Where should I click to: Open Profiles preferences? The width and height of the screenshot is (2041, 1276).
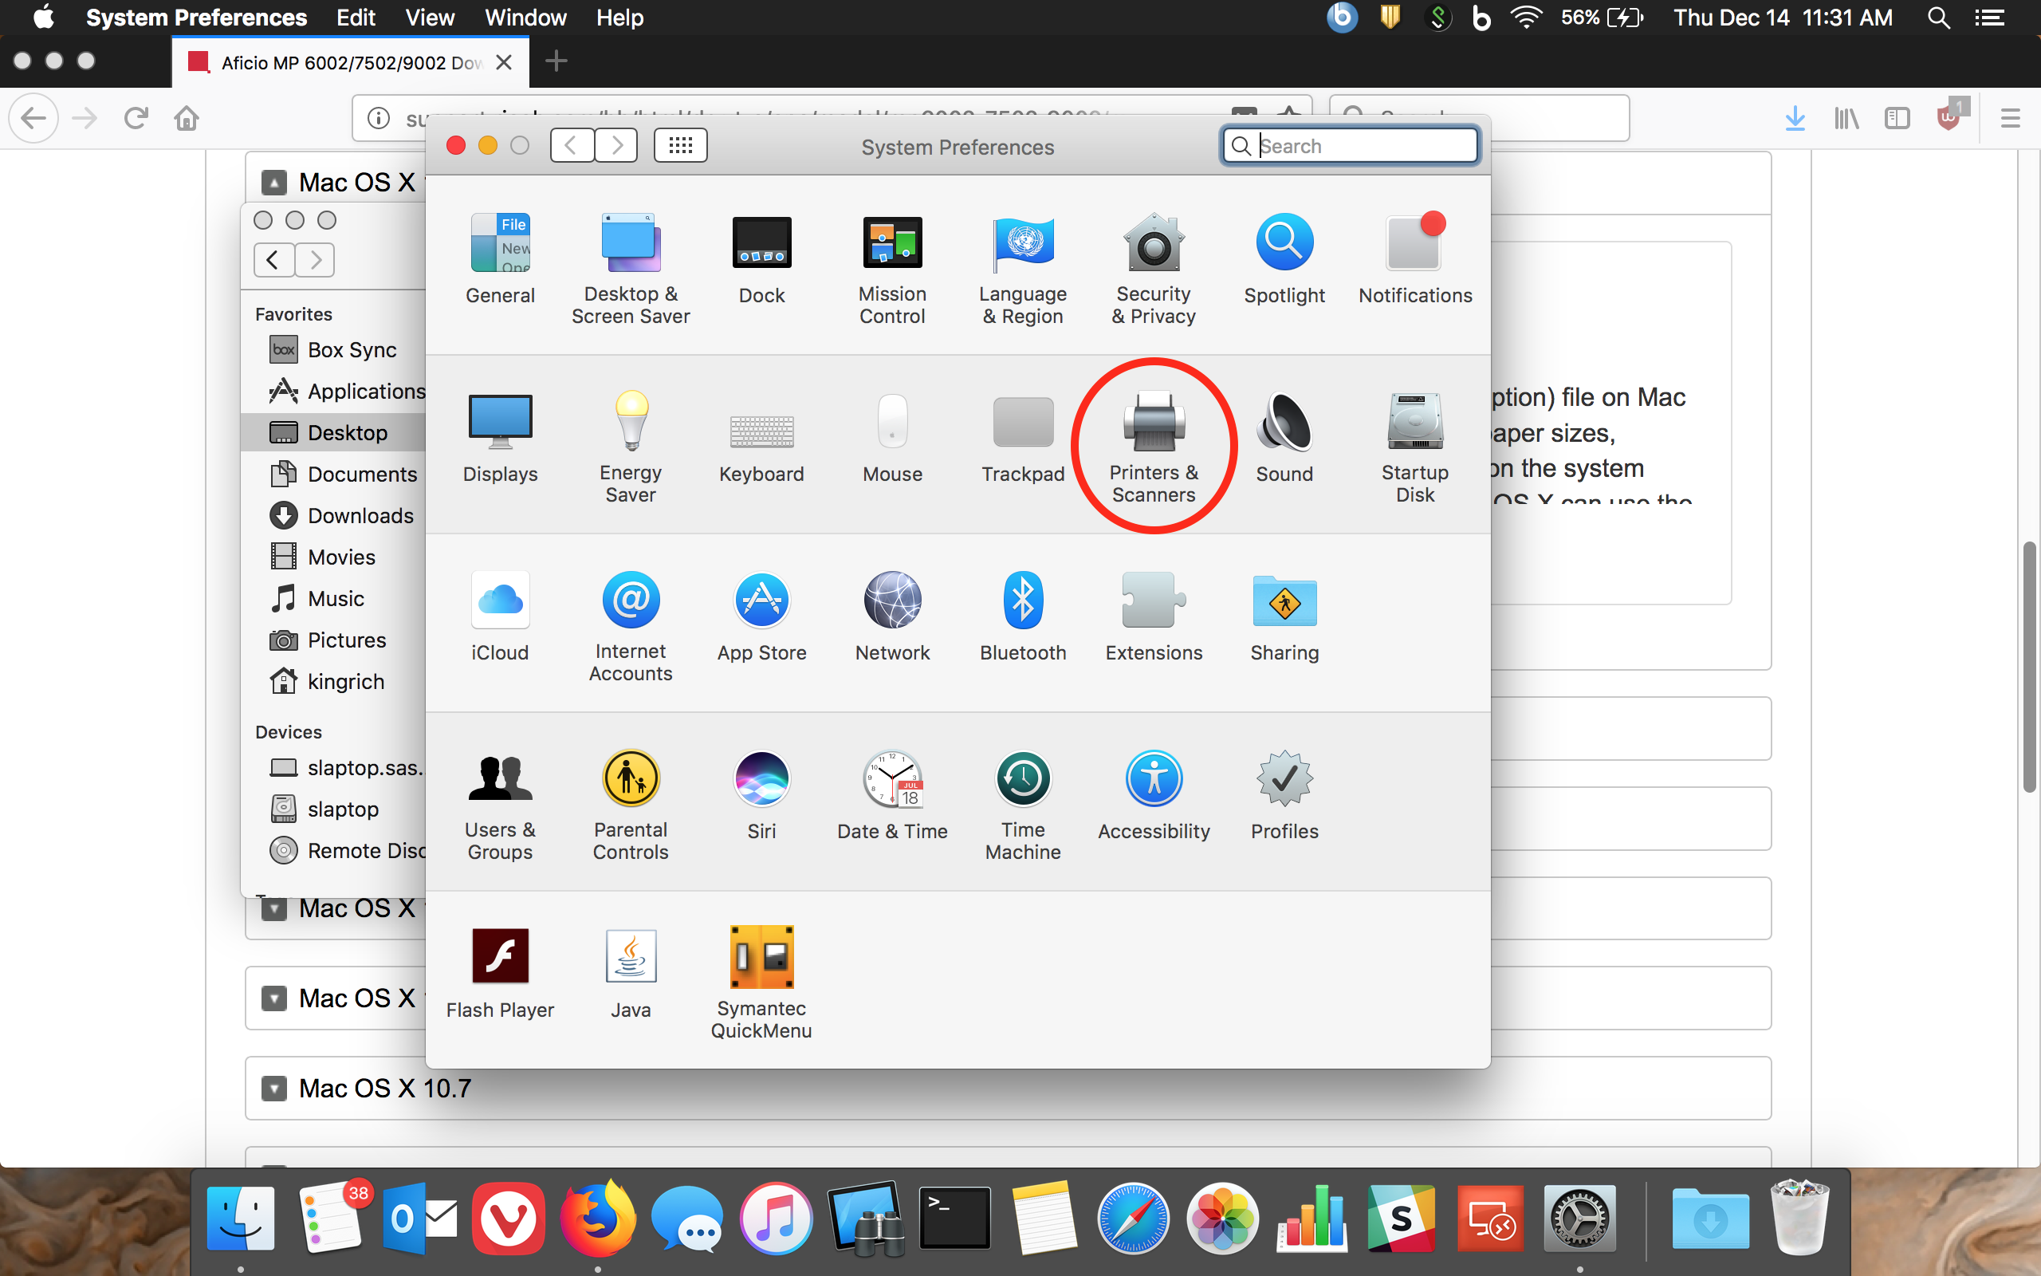coord(1284,796)
